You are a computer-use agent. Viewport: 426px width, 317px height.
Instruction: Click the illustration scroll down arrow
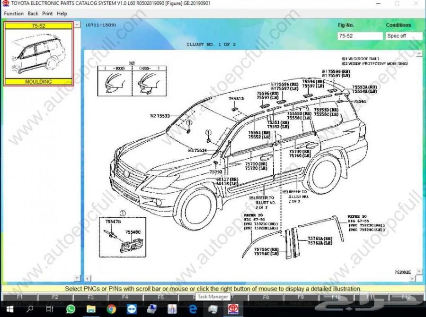[x=419, y=271]
